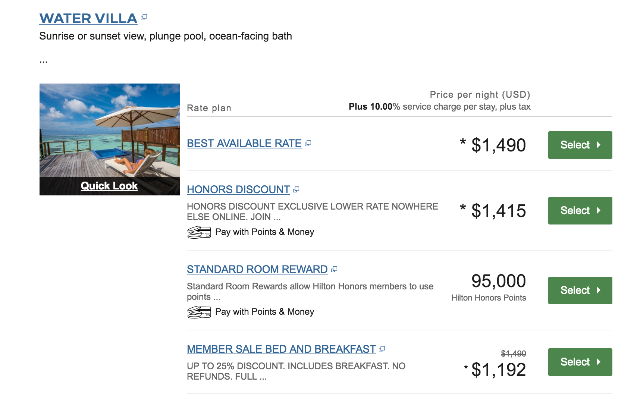Click Points & Money icon under Standard Room Reward
Screen dimensions: 637x402
click(199, 312)
